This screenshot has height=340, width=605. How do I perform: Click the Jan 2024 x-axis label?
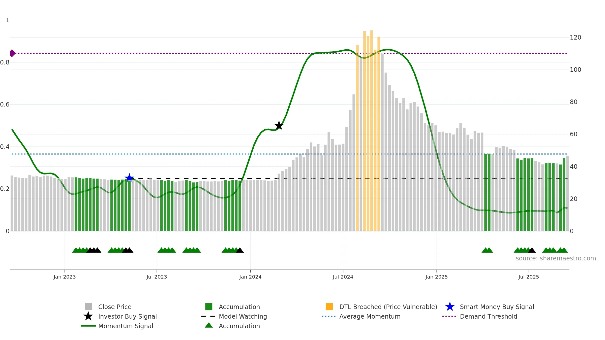[x=250, y=277]
